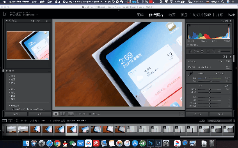Viewport: 238px width, 148px height.
Task: Collapse the Presets panel
Action: (7, 71)
